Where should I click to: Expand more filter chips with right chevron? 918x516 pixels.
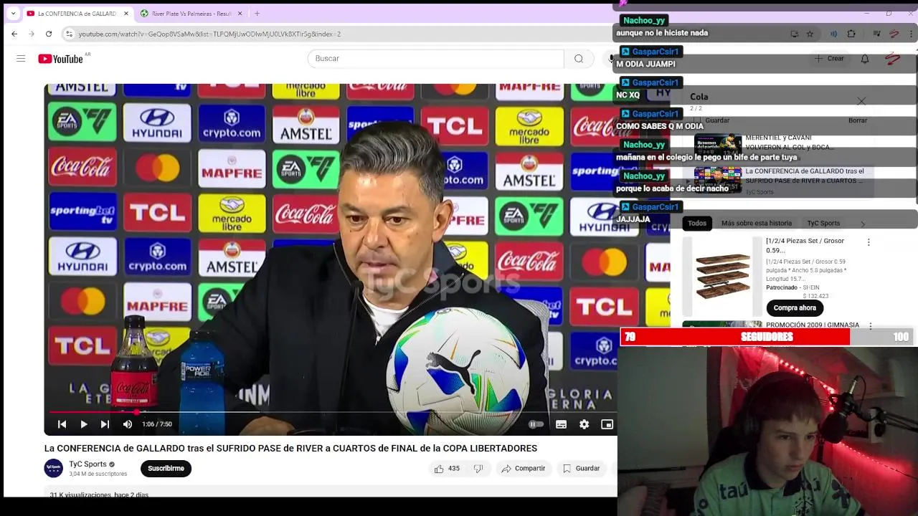[x=863, y=224]
